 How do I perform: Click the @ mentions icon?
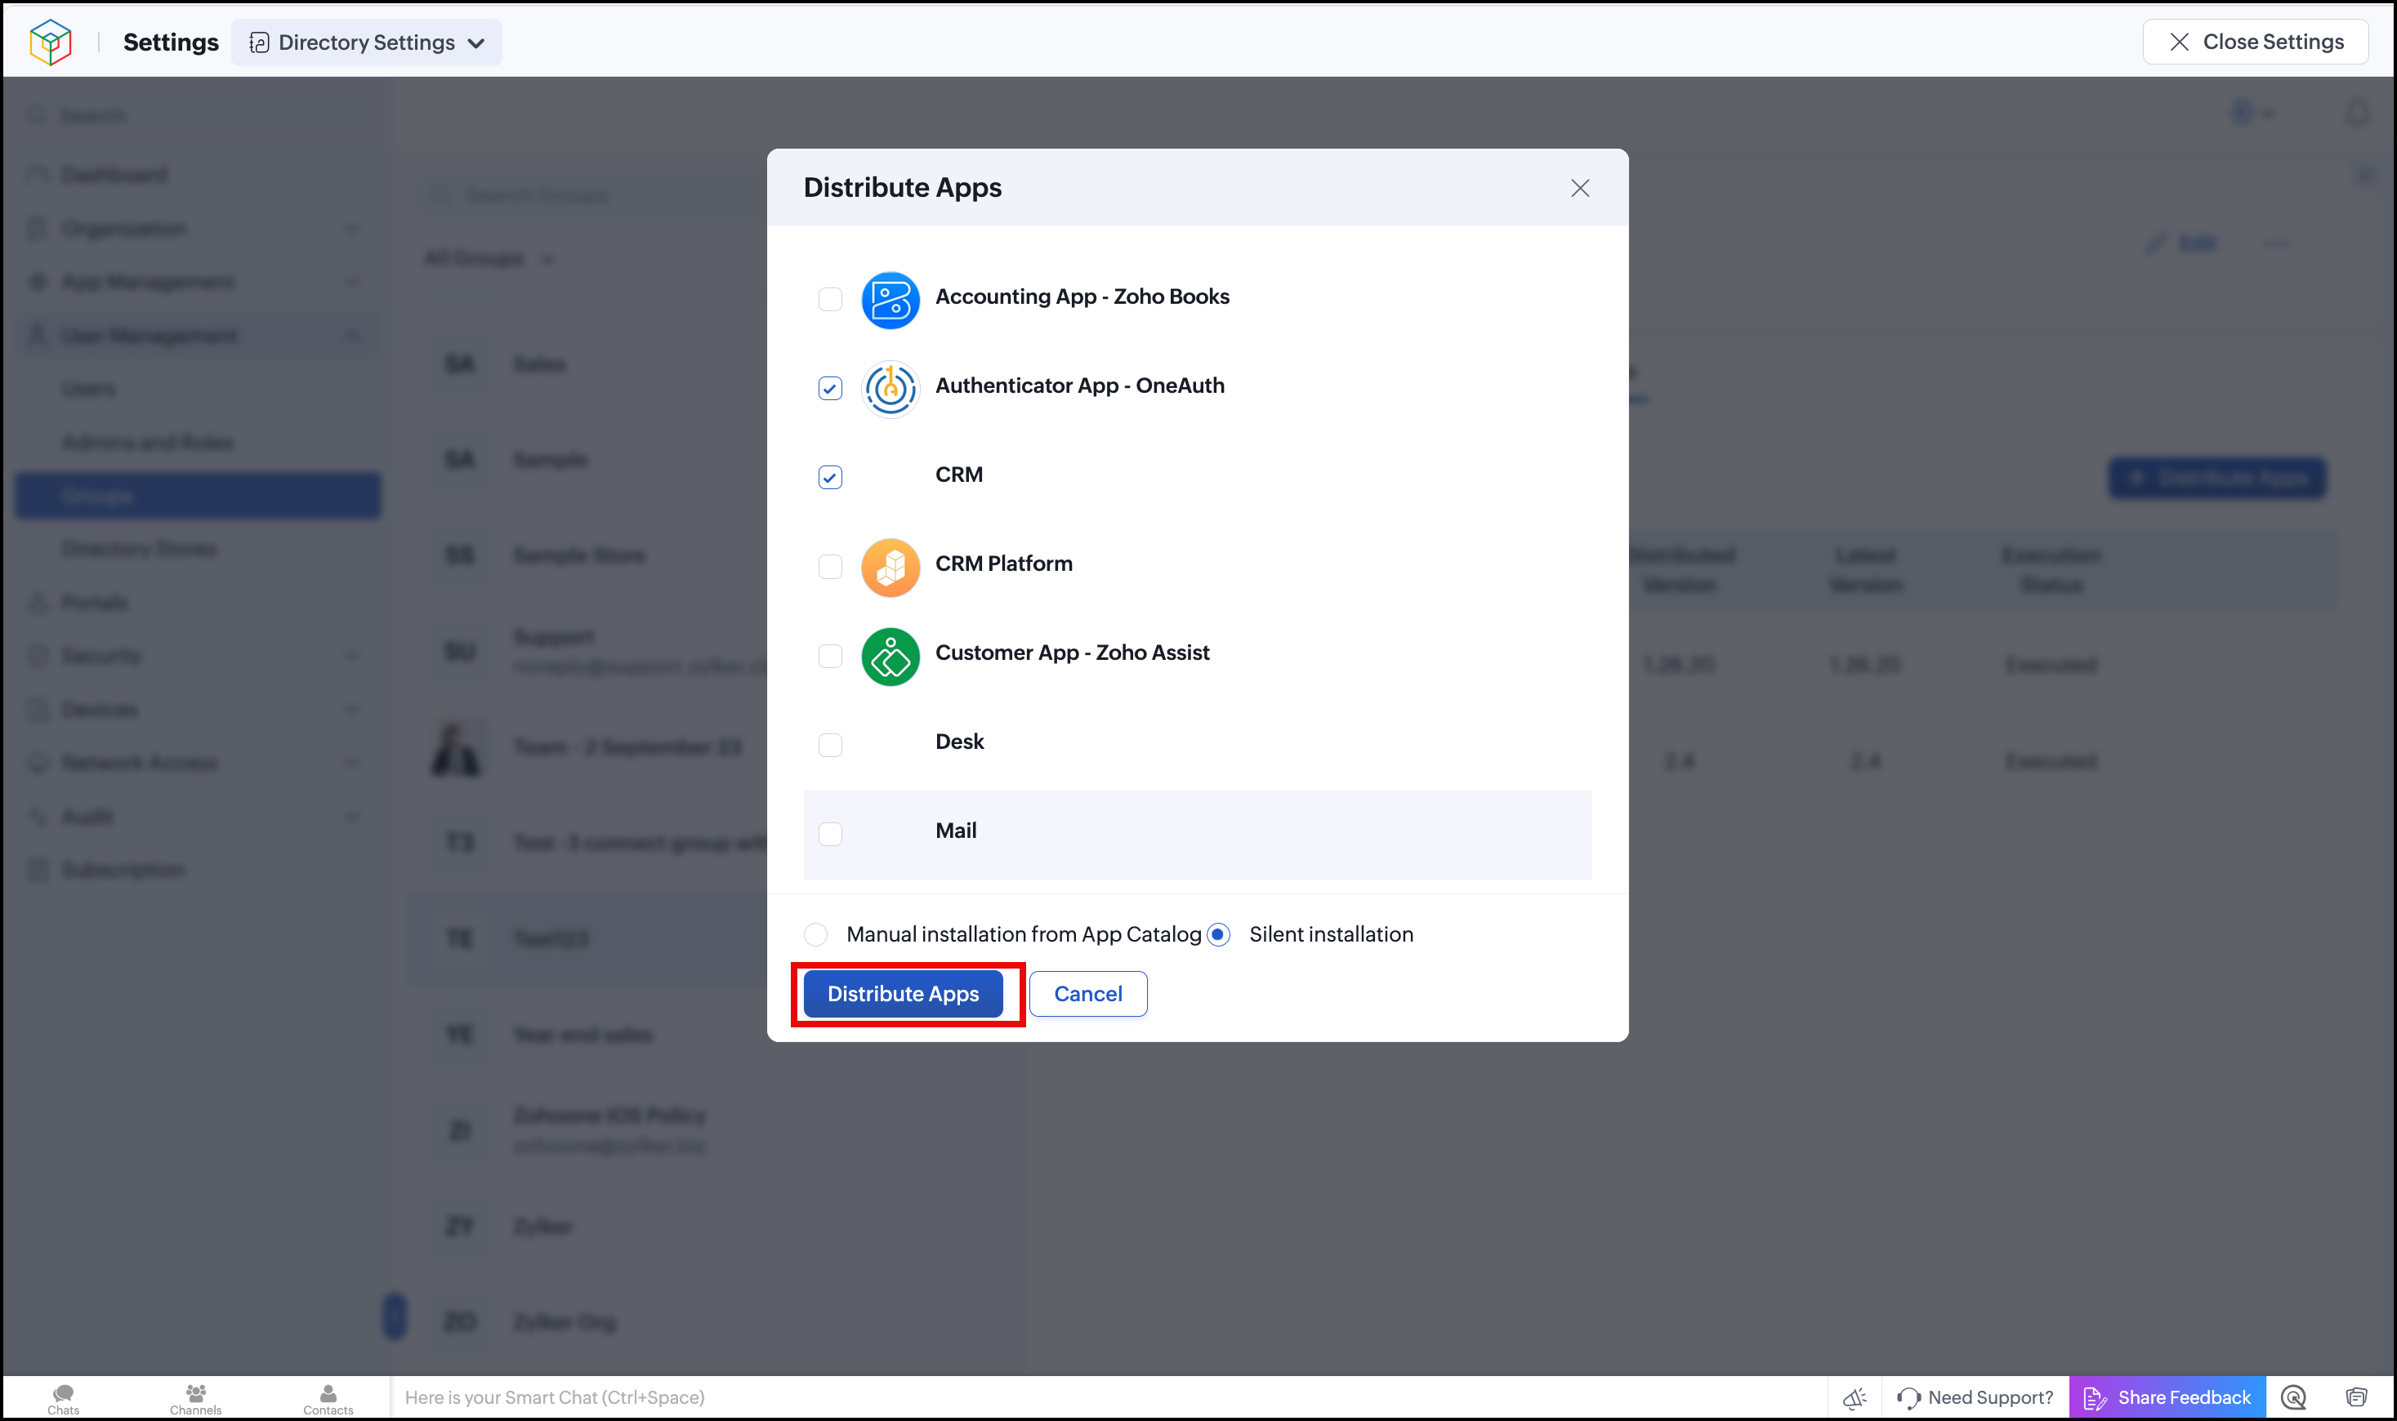(2292, 1398)
